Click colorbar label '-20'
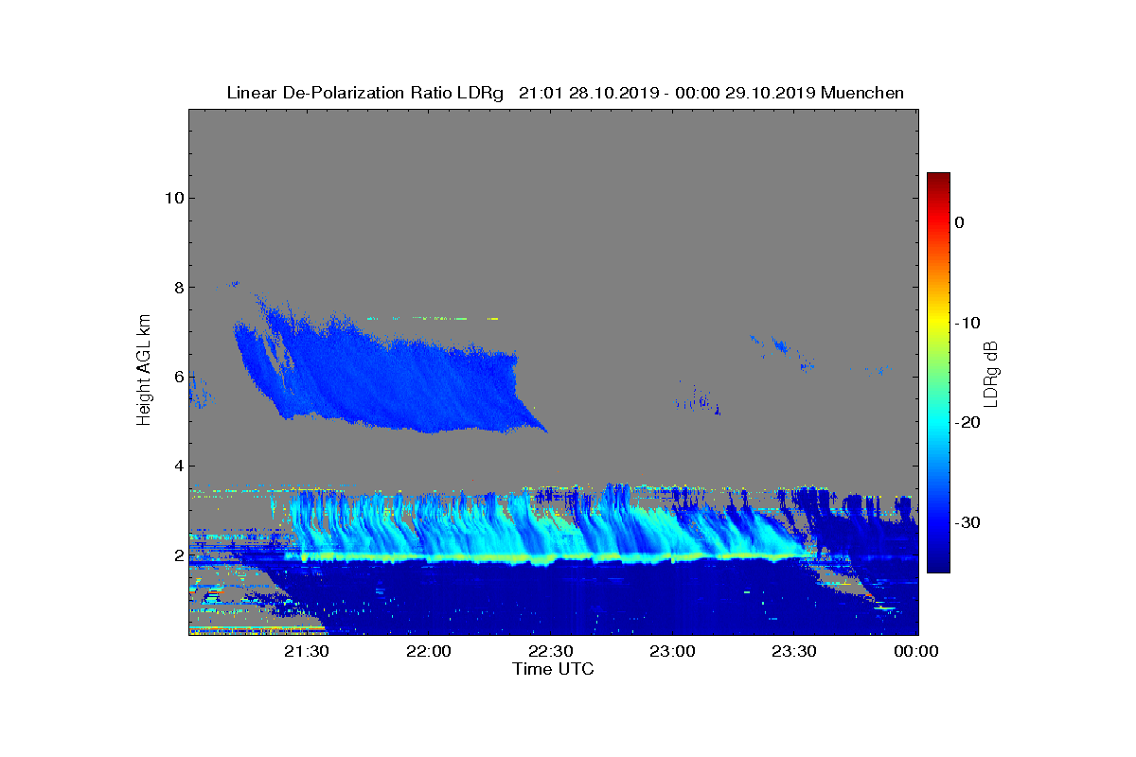Screen dimensions: 1136x757 [x=967, y=422]
